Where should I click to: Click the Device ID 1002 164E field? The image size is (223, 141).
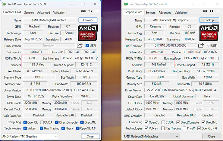(81, 52)
